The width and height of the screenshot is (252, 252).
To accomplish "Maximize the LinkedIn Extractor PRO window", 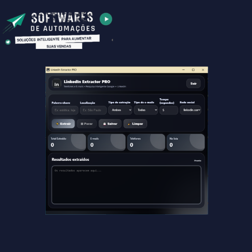I will (193, 70).
